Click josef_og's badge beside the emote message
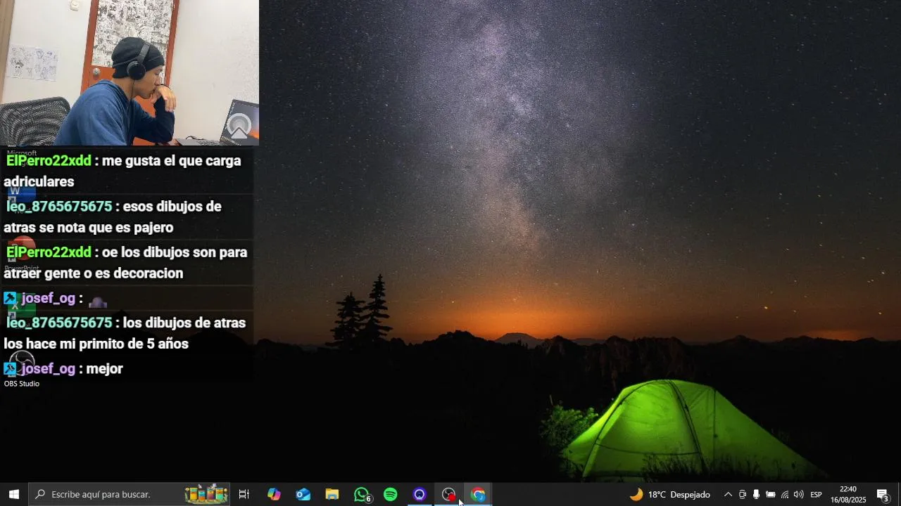The height and width of the screenshot is (506, 901). point(10,298)
